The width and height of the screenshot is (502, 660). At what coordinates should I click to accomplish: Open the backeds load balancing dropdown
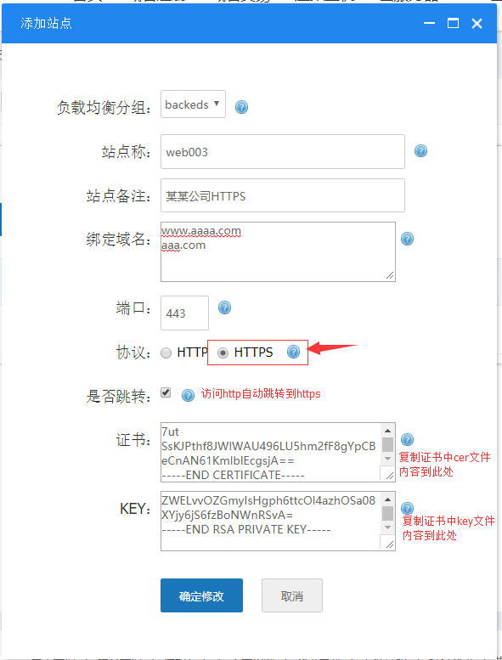pos(193,104)
